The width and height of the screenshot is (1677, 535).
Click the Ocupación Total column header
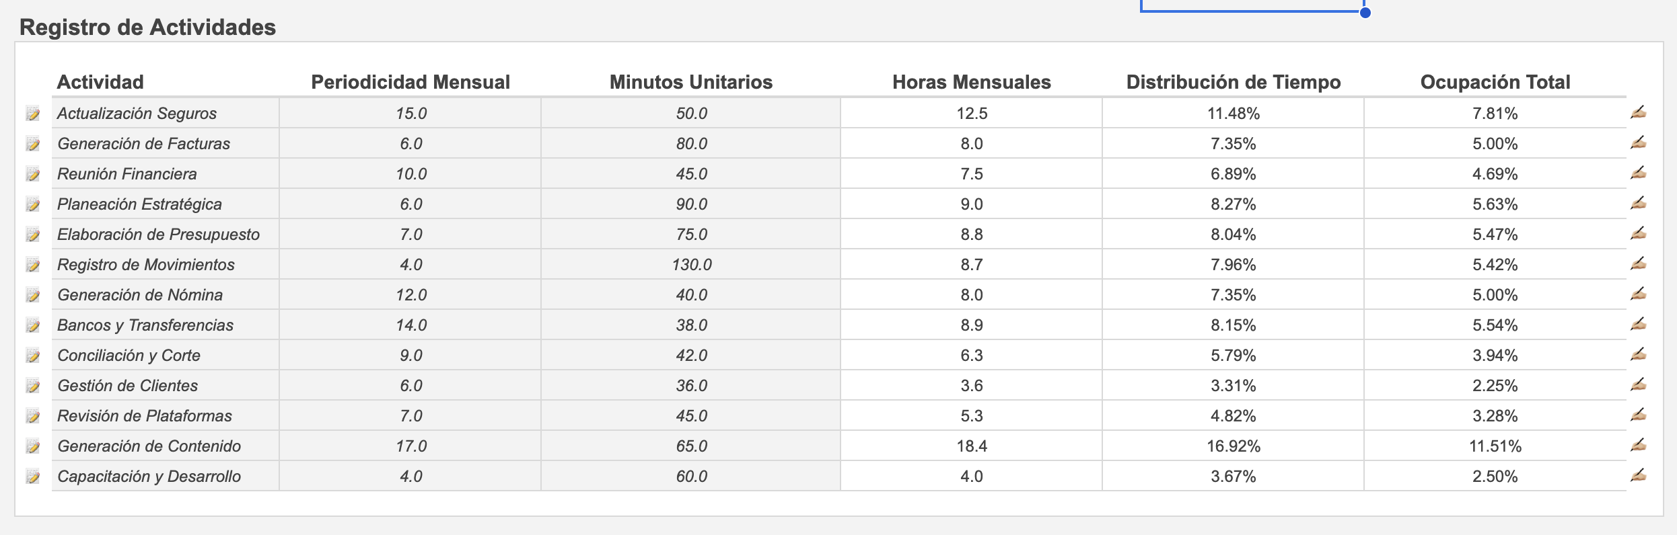point(1495,82)
